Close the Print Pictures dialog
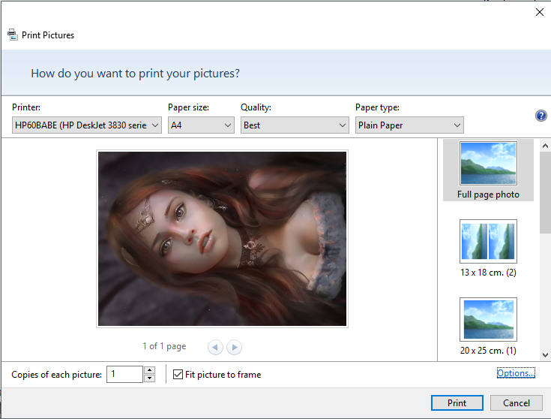The height and width of the screenshot is (419, 551). (x=540, y=12)
